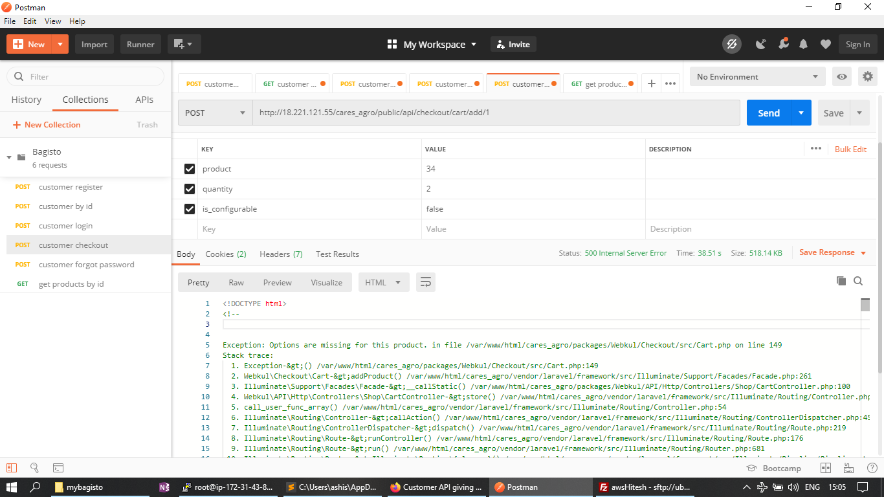Uncheck the is_configurable parameter checkbox

tap(190, 209)
